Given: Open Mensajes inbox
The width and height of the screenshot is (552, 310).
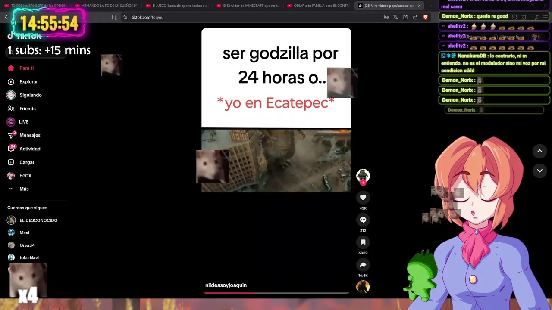Looking at the screenshot, I should (x=24, y=135).
